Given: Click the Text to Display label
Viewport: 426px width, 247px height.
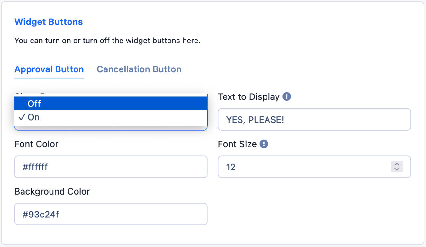Looking at the screenshot, I should point(249,97).
